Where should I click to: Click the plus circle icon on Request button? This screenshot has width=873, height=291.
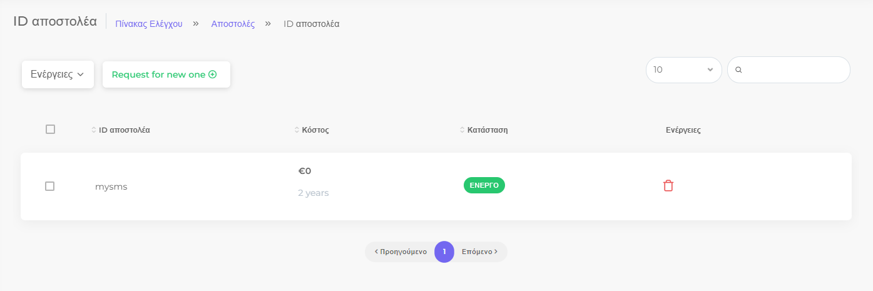(x=212, y=74)
